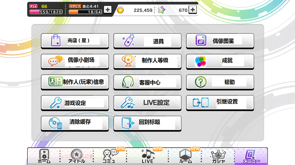This screenshot has width=295, height=165.
Task: Switch to ガシャ gacha tab
Action: tap(218, 156)
